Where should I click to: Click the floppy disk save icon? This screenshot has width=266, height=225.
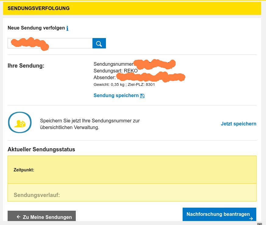click(142, 96)
